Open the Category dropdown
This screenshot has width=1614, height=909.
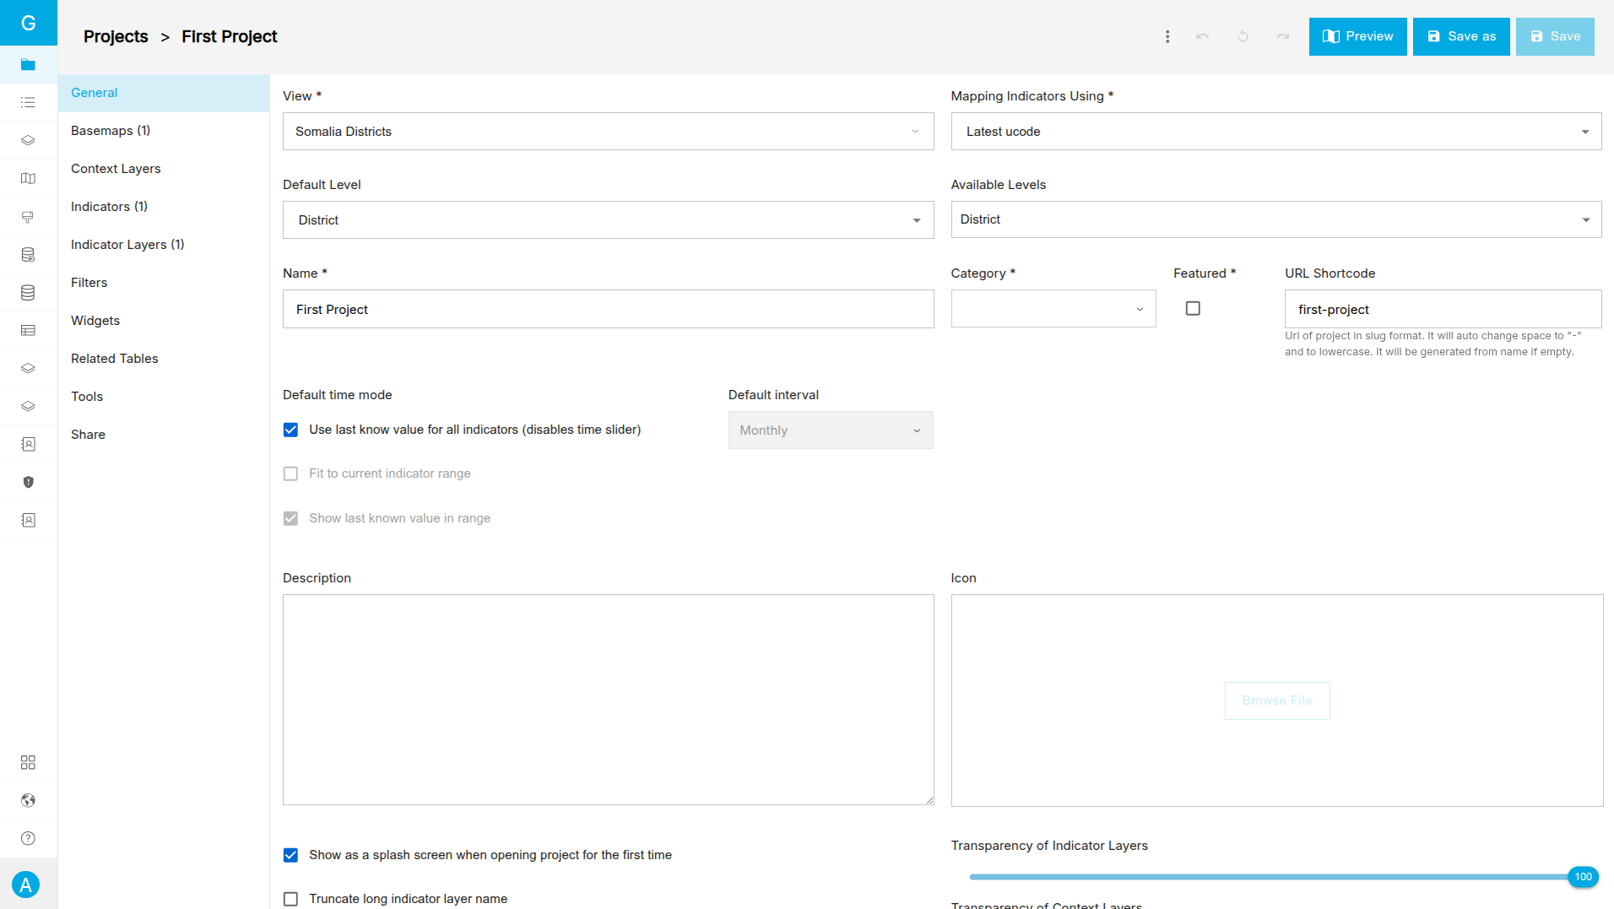[1053, 309]
